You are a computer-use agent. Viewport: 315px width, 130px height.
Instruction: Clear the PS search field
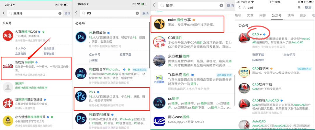click(x=137, y=13)
